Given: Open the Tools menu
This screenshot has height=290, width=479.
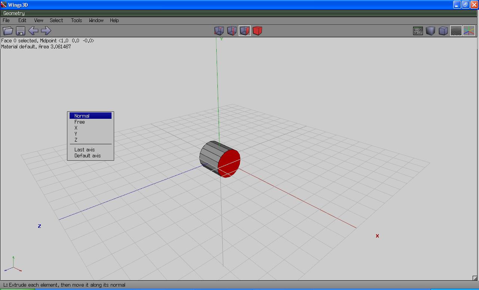Looking at the screenshot, I should [76, 21].
